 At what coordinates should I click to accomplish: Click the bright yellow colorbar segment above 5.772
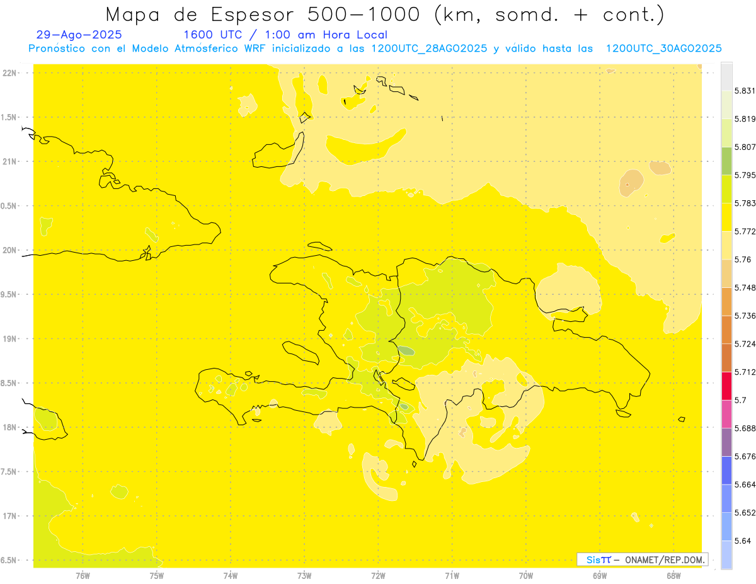click(x=726, y=217)
